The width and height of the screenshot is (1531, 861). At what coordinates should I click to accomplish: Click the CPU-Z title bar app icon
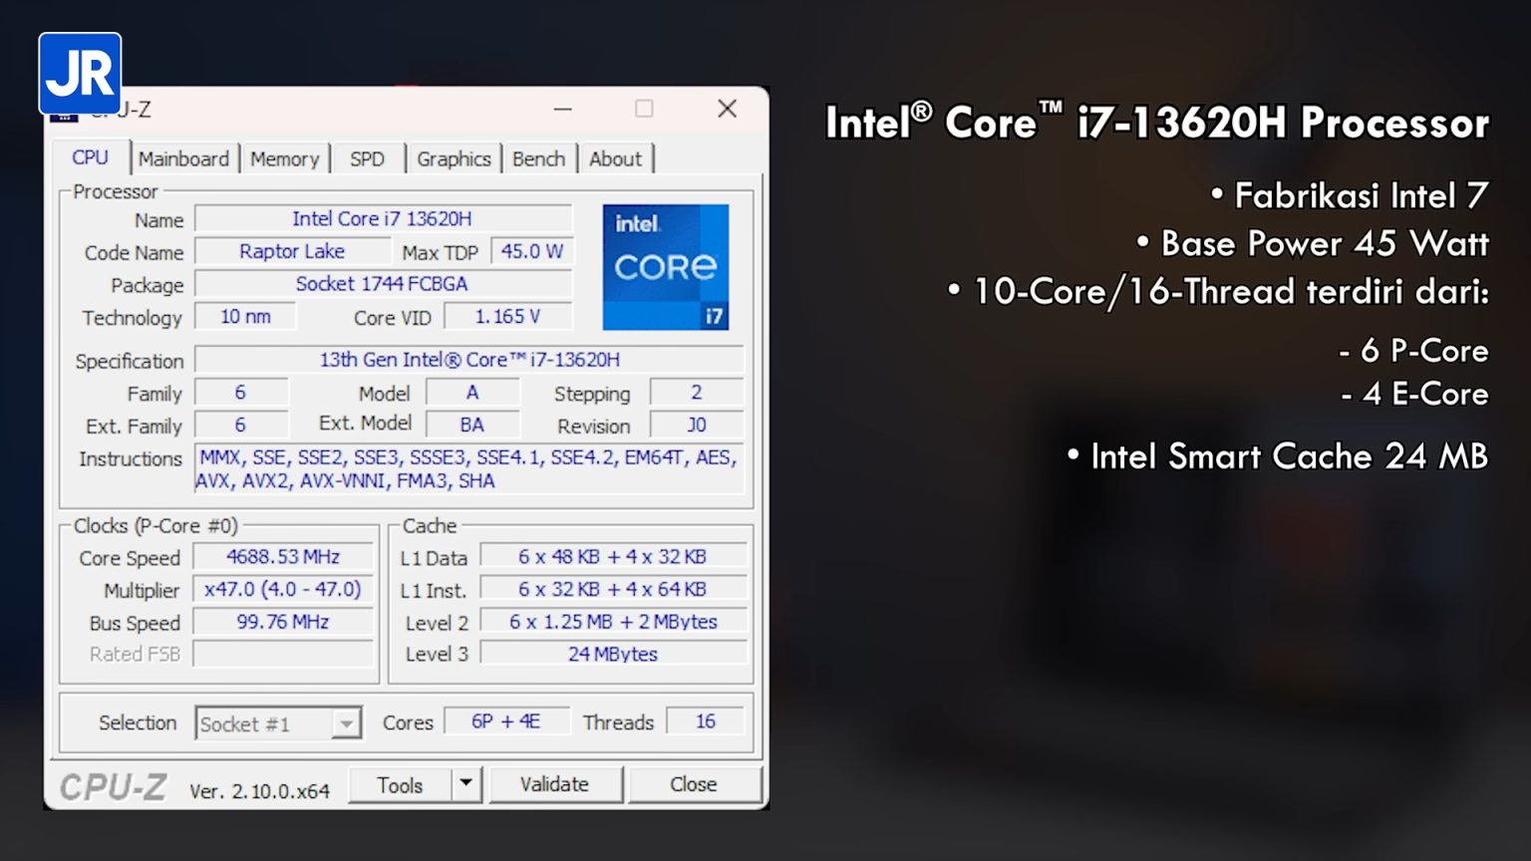coord(64,118)
